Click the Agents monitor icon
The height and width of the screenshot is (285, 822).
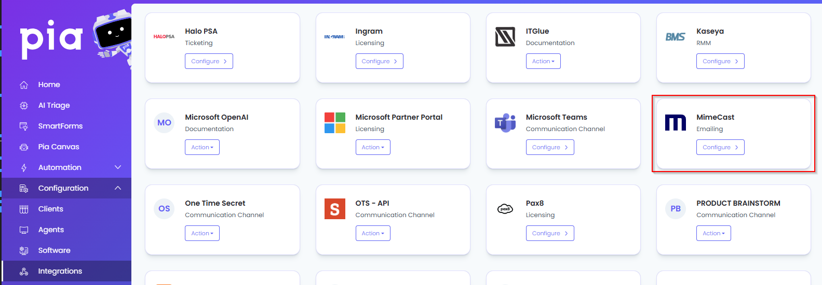24,230
